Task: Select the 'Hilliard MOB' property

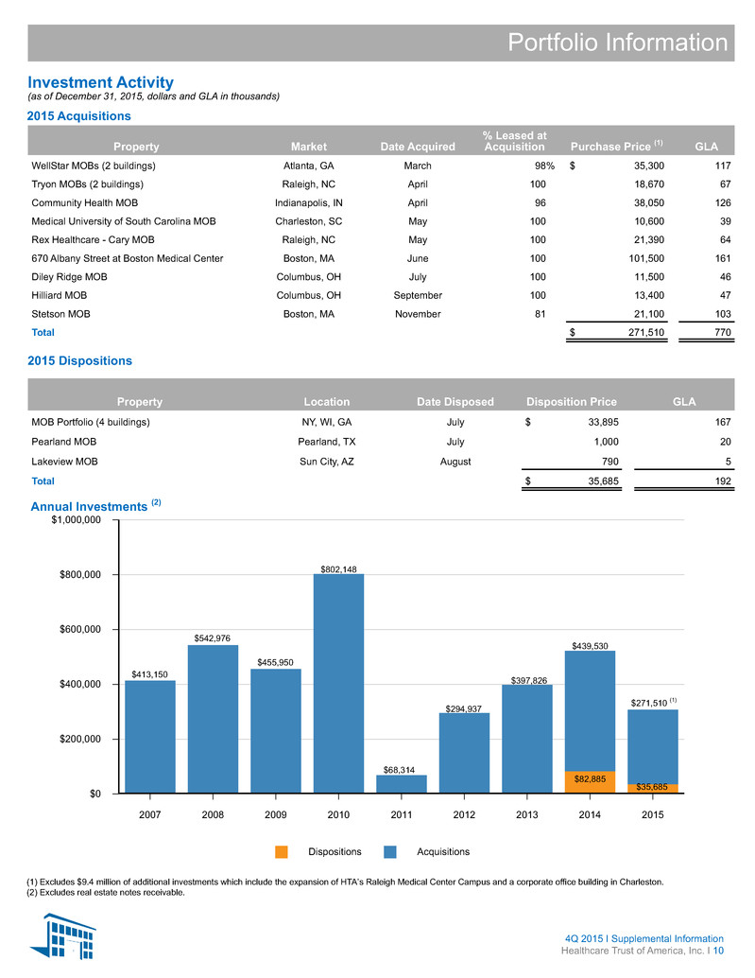Action: pos(60,296)
